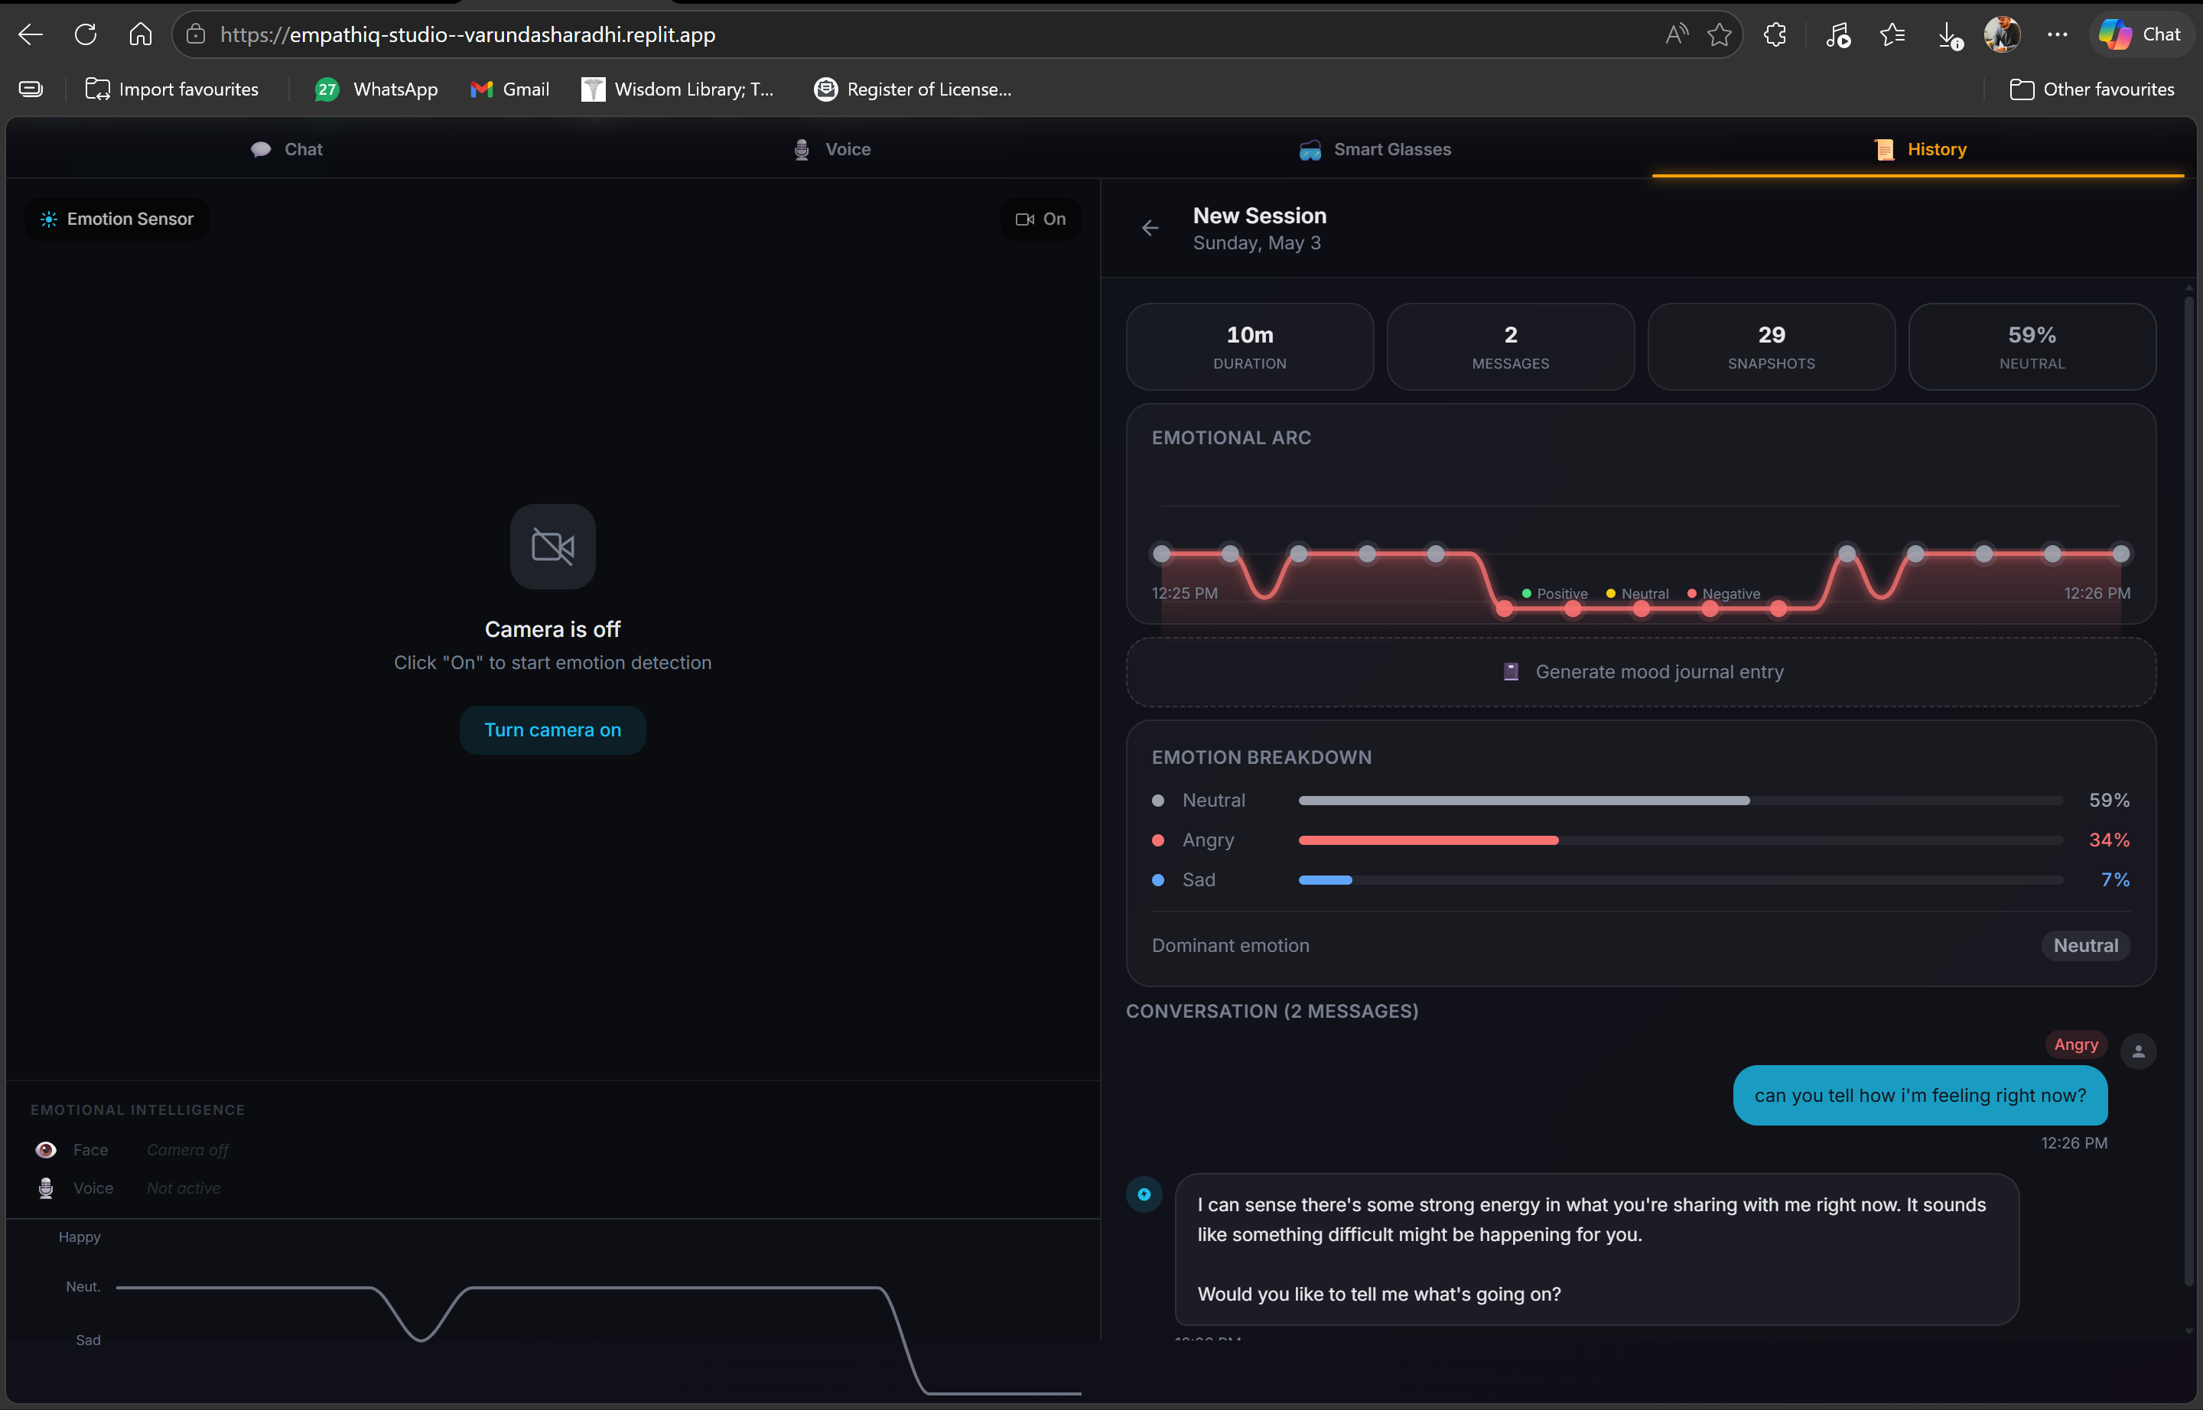Viewport: 2203px width, 1410px height.
Task: Click the Sad breakdown bar
Action: [1680, 880]
